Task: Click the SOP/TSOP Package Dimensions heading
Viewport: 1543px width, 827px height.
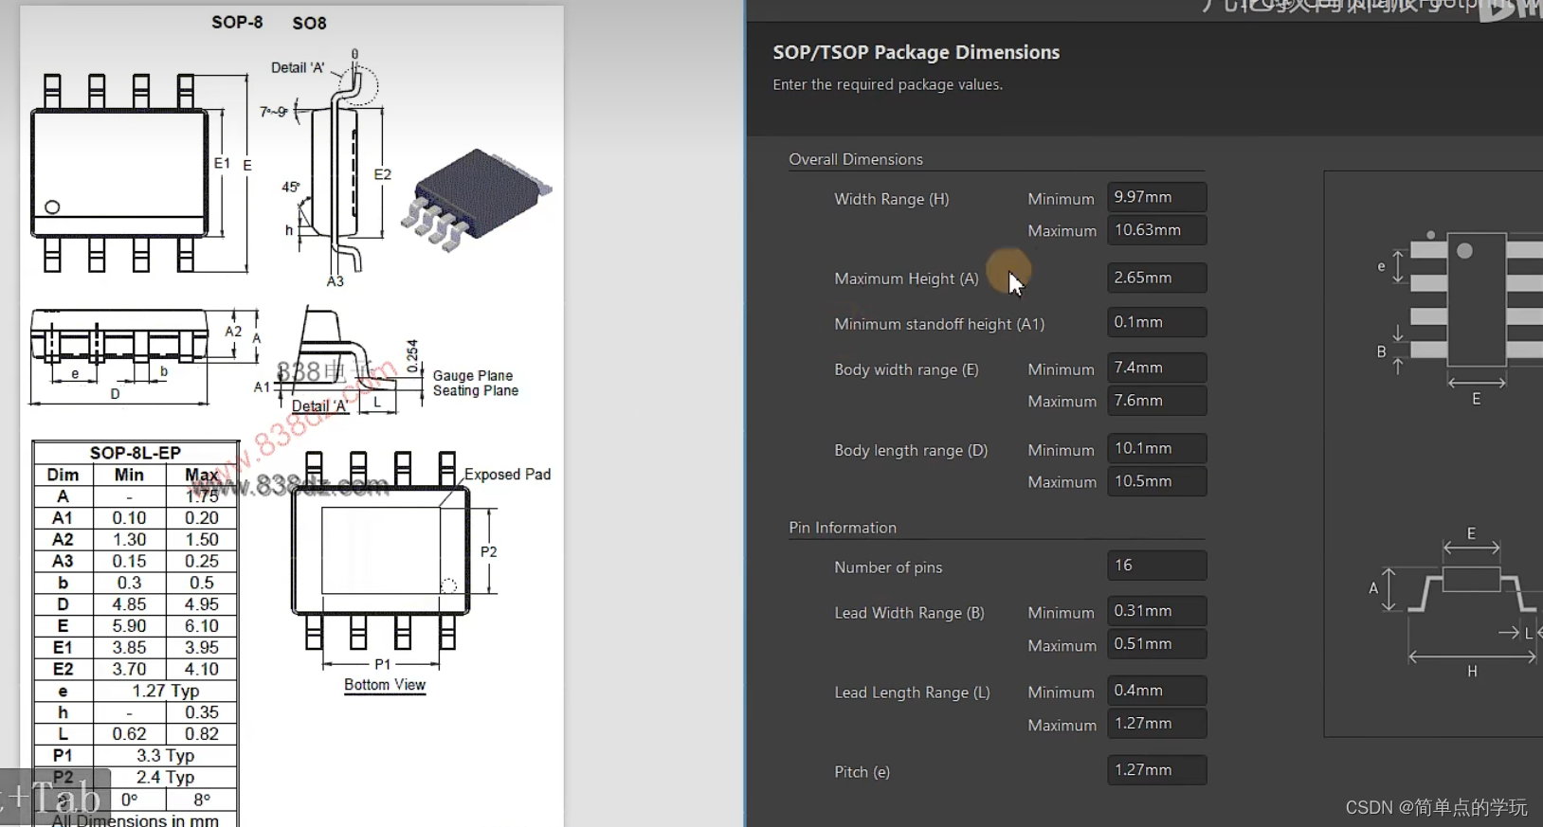Action: (x=916, y=53)
